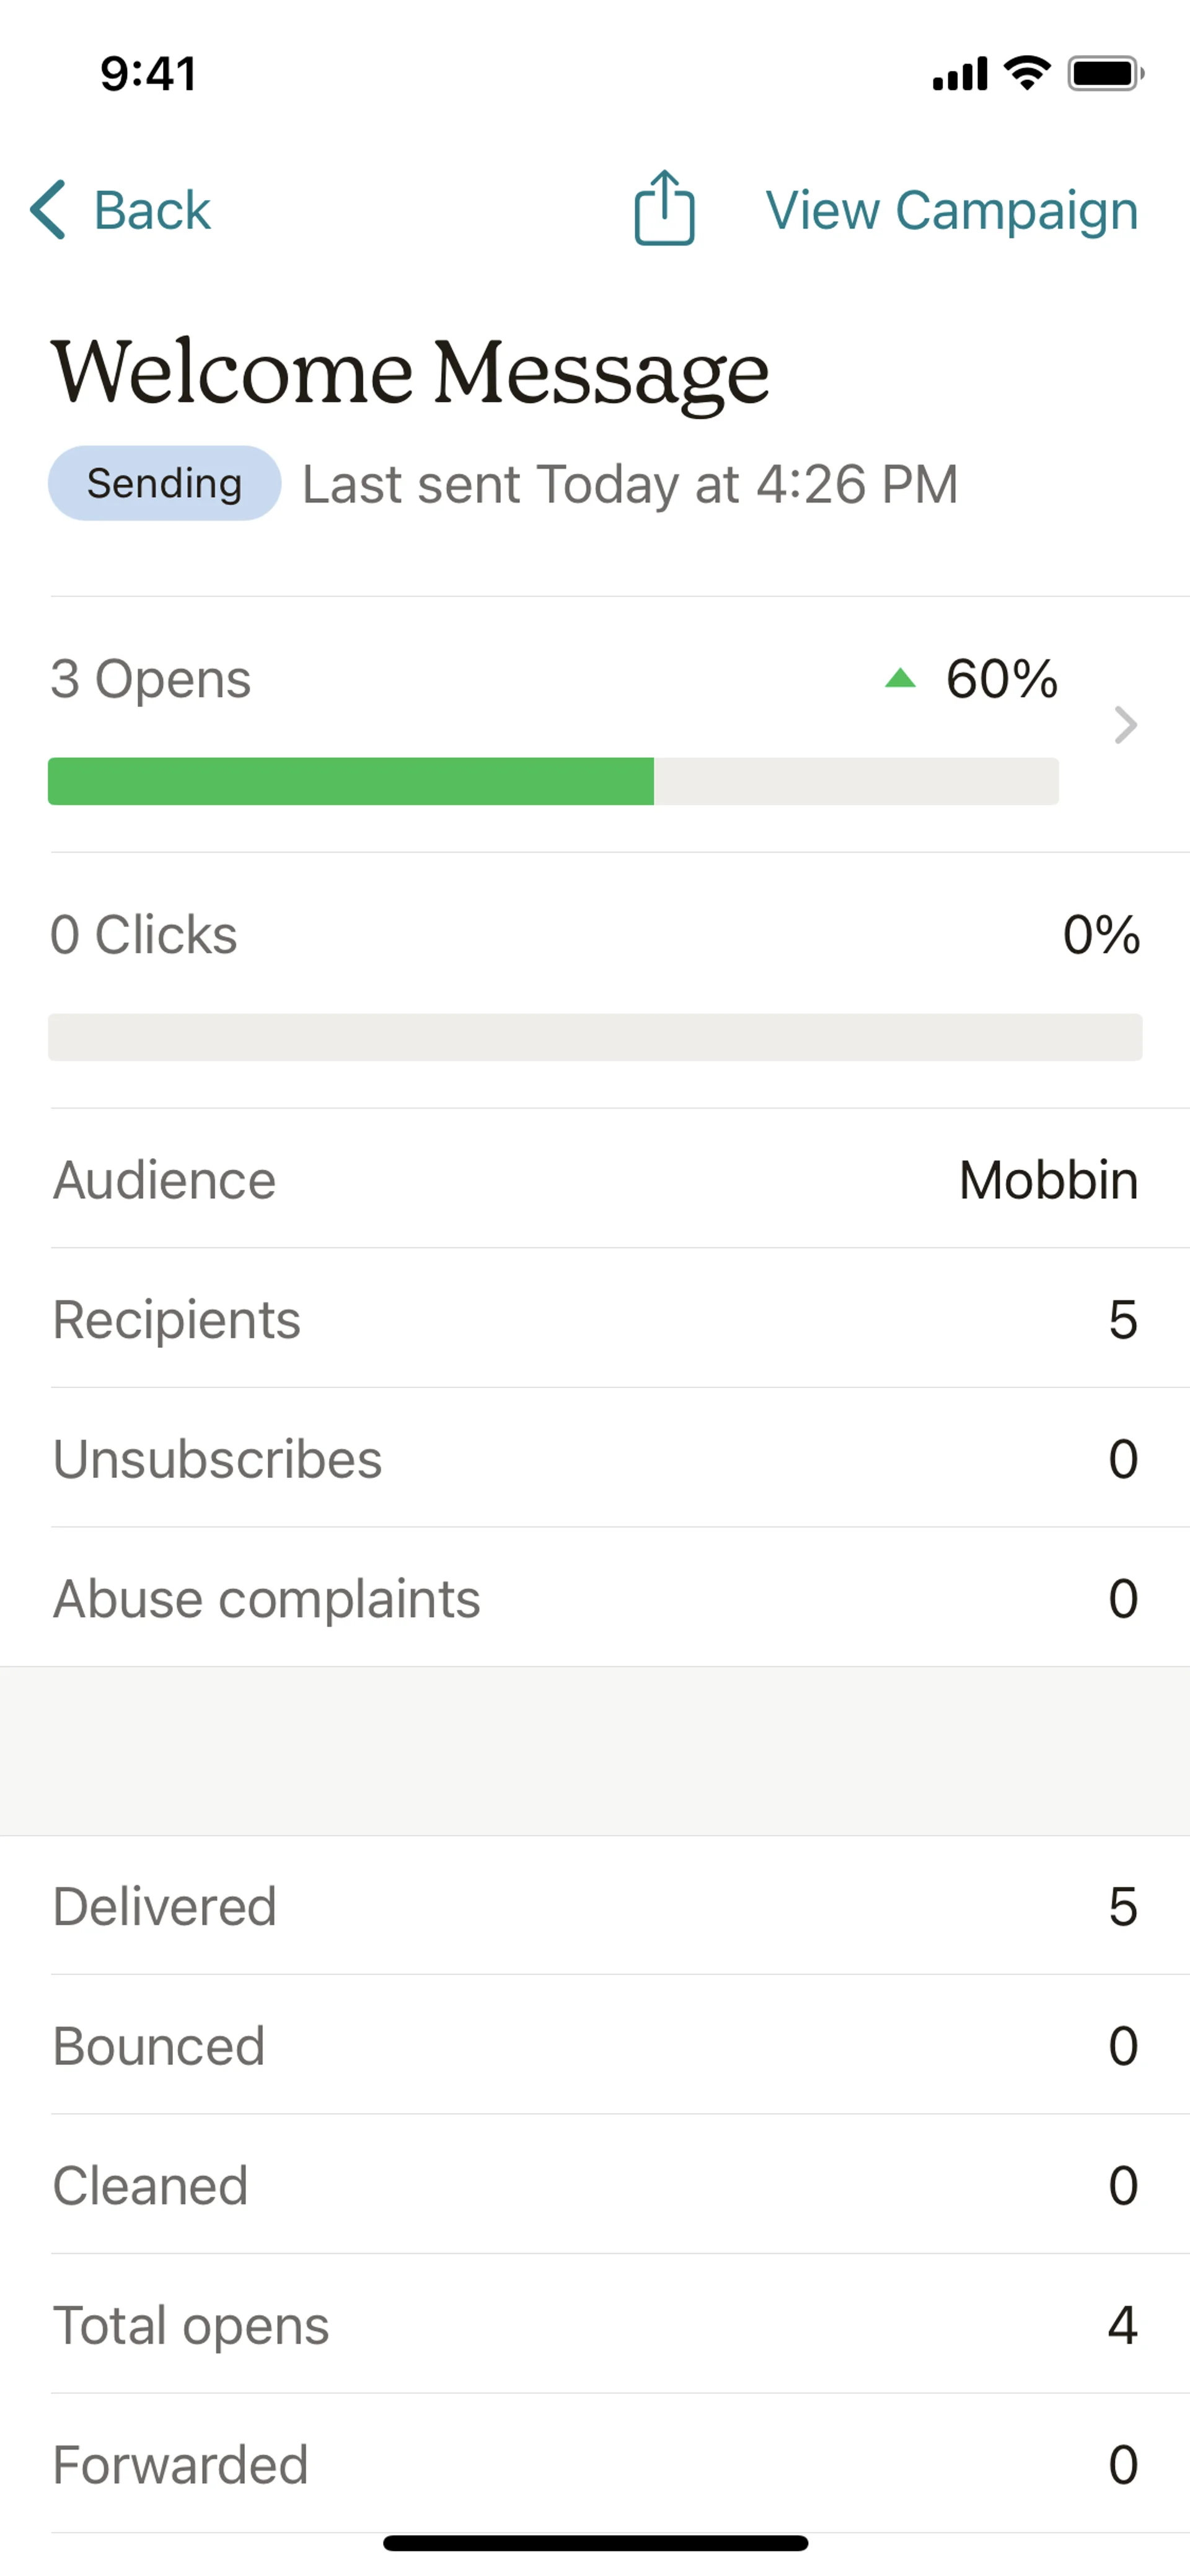This screenshot has height=2576, width=1190.
Task: Select the Total opens row
Action: click(595, 2324)
